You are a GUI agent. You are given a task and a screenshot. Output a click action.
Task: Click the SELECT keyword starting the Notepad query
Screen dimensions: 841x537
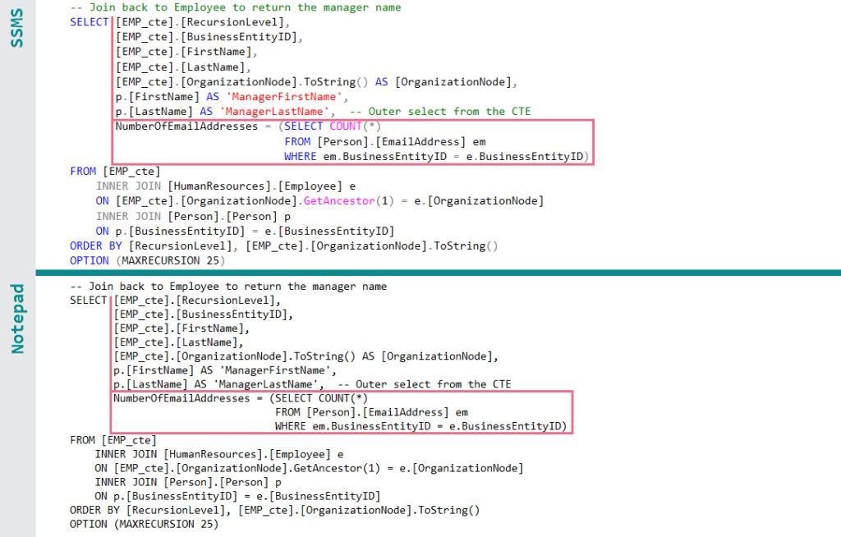click(89, 301)
